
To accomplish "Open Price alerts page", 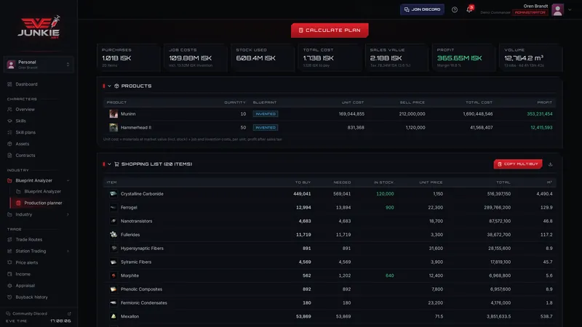I will click(x=26, y=262).
